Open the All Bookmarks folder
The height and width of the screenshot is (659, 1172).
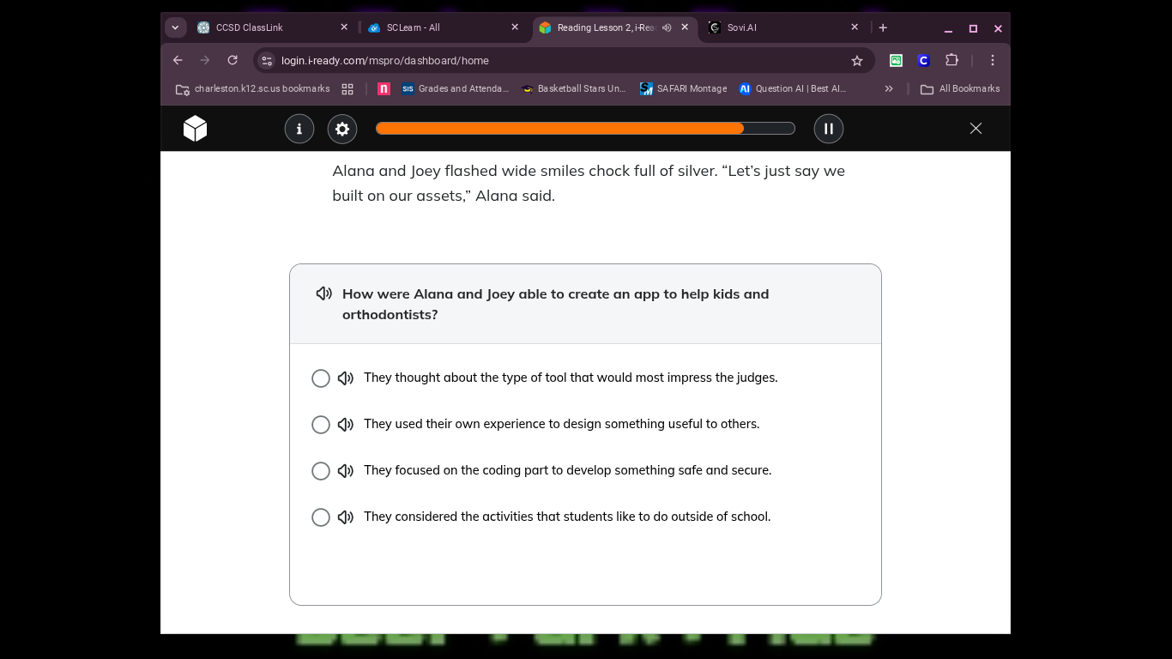pyautogui.click(x=960, y=88)
